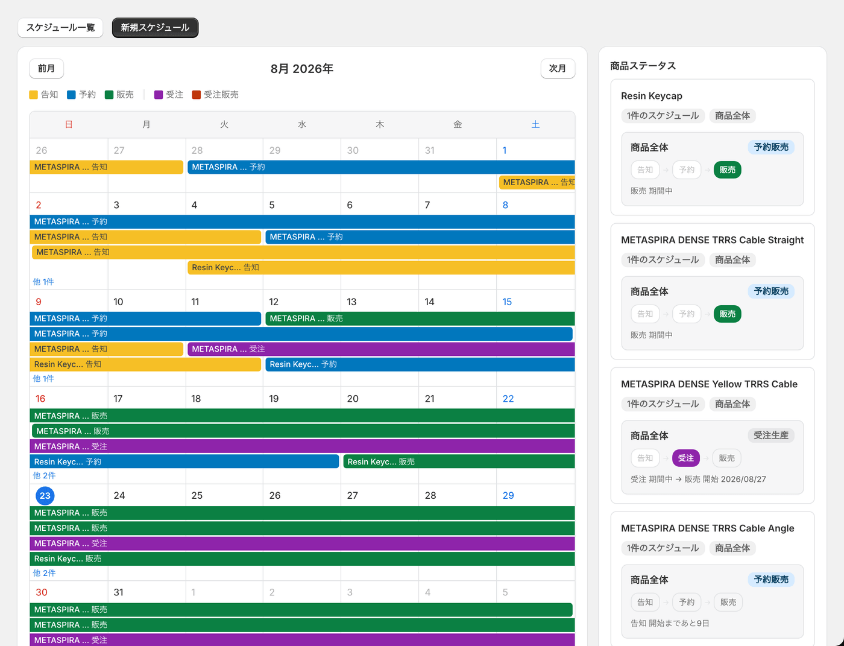Screen dimensions: 844x646
Task: Click the yellow 告知 legend swatch
Action: [34, 95]
